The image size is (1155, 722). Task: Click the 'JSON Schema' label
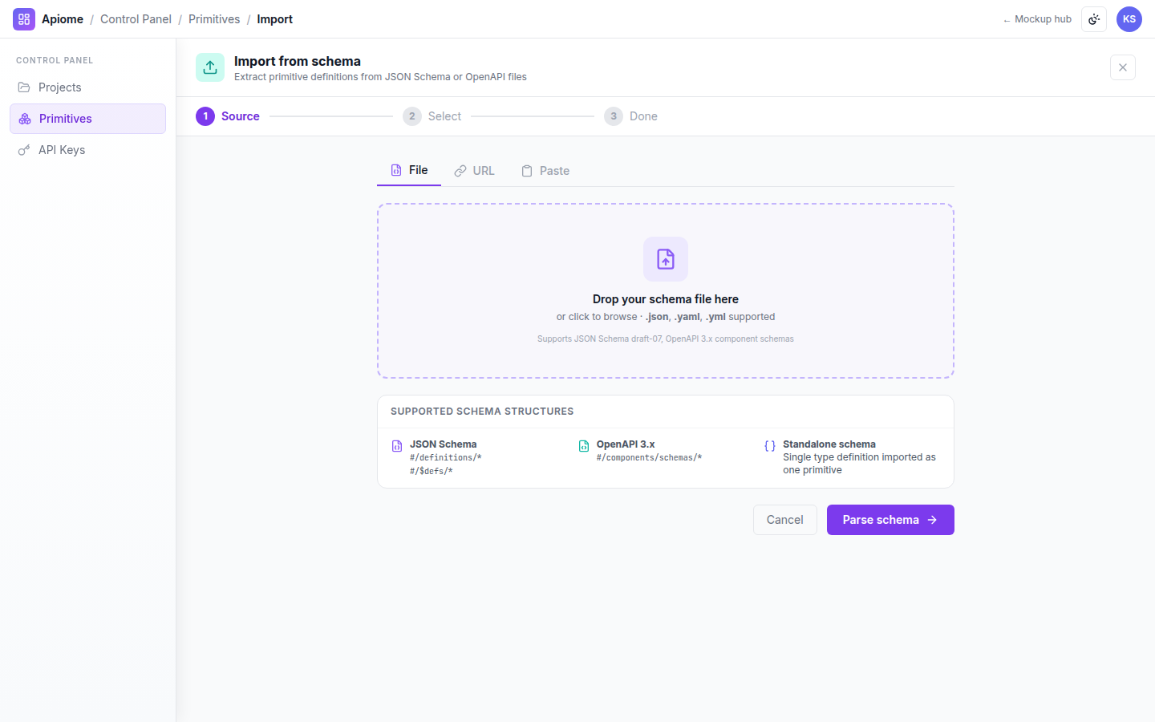(444, 444)
